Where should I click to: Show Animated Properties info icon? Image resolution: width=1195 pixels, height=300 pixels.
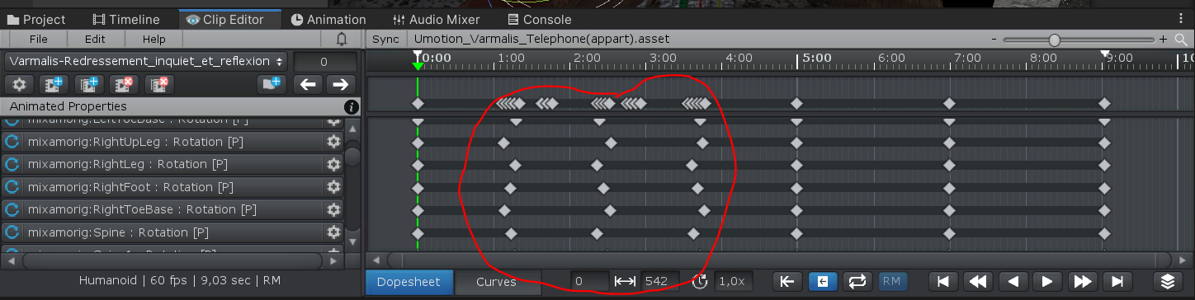click(x=352, y=107)
